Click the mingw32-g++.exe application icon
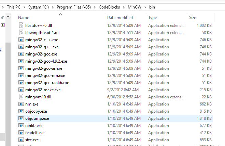Screen dimensions: 225x146 click(x=21, y=47)
